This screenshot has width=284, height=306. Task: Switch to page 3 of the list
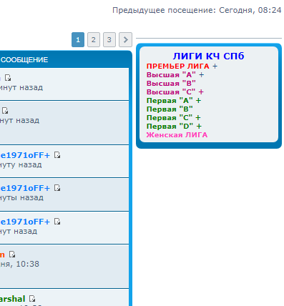[109, 39]
